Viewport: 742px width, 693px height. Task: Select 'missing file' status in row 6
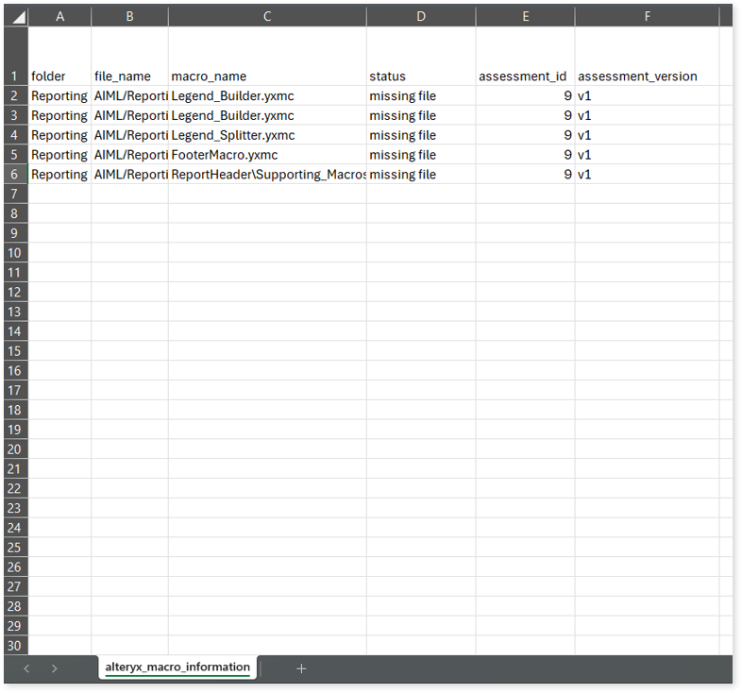pos(421,175)
